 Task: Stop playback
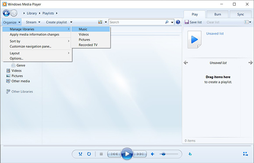101,154
